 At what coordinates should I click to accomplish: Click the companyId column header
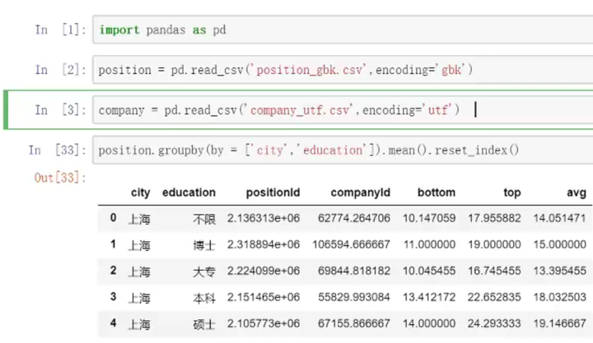pos(360,192)
